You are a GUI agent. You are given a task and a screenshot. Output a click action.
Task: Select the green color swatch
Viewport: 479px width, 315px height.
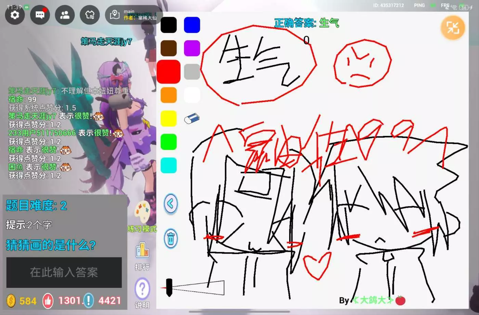pos(169,142)
